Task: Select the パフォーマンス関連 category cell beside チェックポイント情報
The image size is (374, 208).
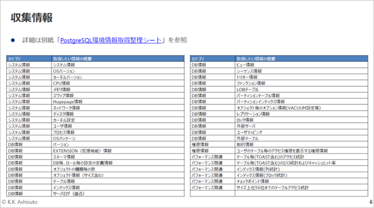Action: (212, 181)
